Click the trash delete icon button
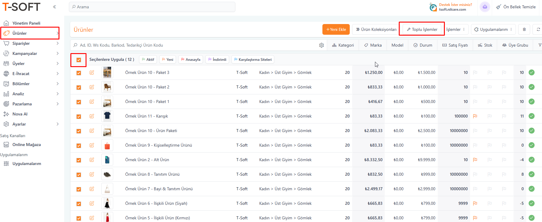542x222 pixels. (x=524, y=29)
